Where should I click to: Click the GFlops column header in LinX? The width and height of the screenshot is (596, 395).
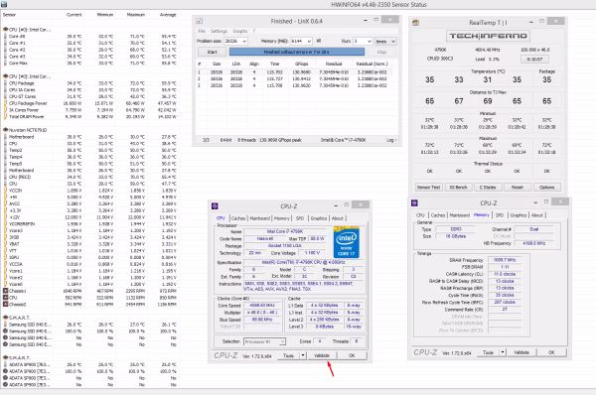click(301, 64)
